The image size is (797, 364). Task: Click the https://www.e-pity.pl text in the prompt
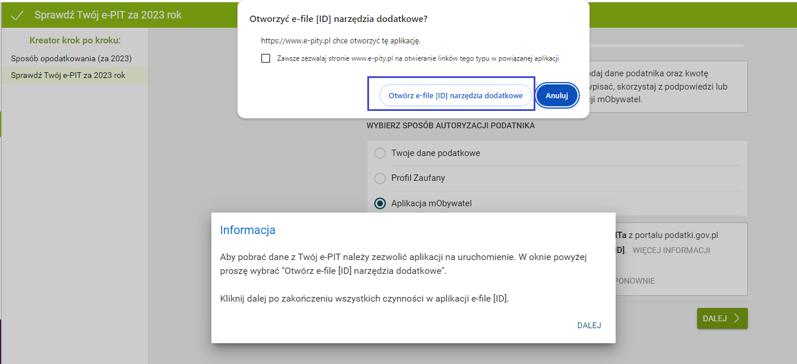296,41
